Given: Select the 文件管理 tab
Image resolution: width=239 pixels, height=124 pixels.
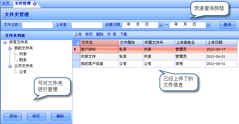Looking at the screenshot, I should tap(23, 3).
